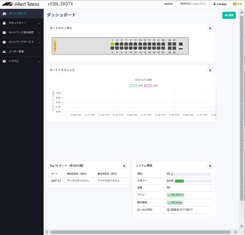The width and height of the screenshot is (245, 235).
Task: Click the メモリー usage progress bar
Action: (x=193, y=181)
